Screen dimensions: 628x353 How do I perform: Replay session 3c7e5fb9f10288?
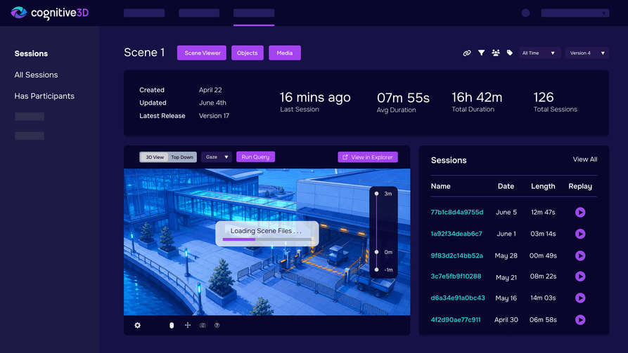coord(580,277)
